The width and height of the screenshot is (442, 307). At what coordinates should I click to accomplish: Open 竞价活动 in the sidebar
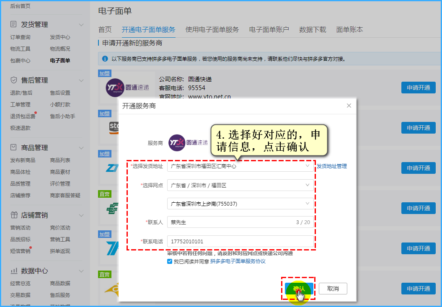60,227
